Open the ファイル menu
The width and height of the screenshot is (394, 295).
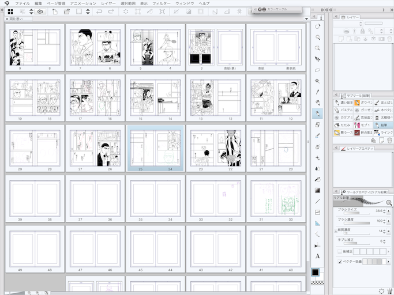(x=22, y=3)
